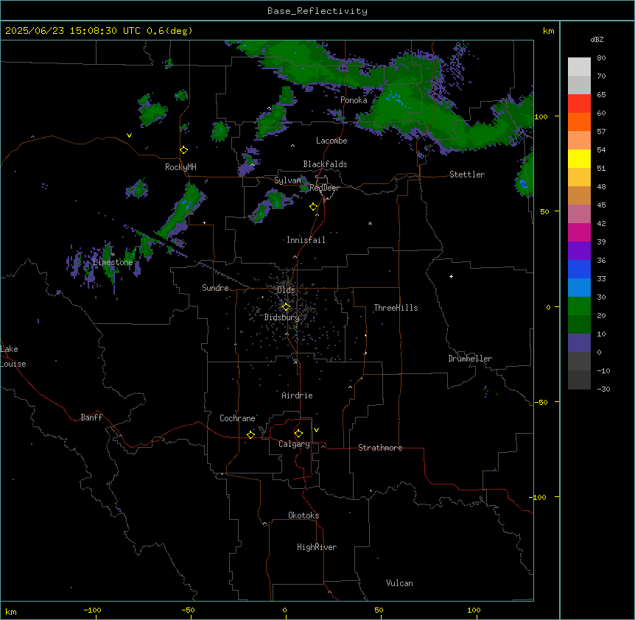Viewport: 635px width, 620px height.
Task: Click the magenta 39-42 dBZ legend swatch
Action: (579, 233)
